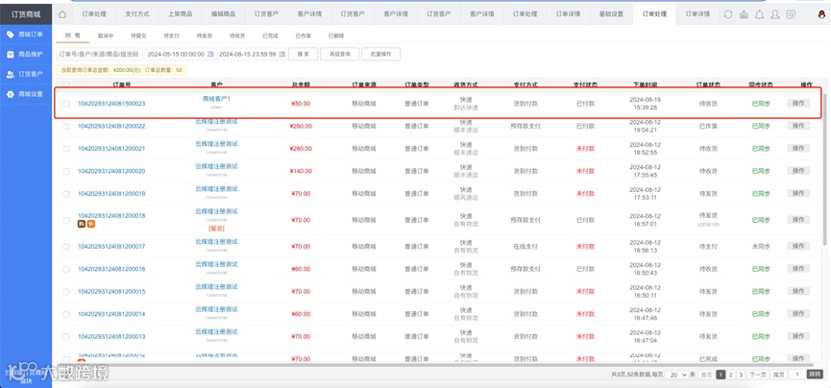Switch to the 已完成 status tab
The image size is (831, 388).
point(270,36)
